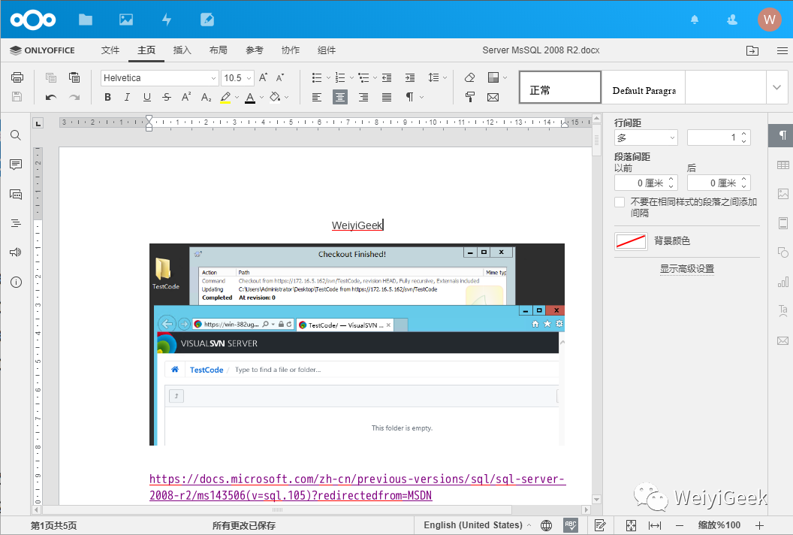This screenshot has width=793, height=535.
Task: Click the print document icon
Action: (x=17, y=77)
